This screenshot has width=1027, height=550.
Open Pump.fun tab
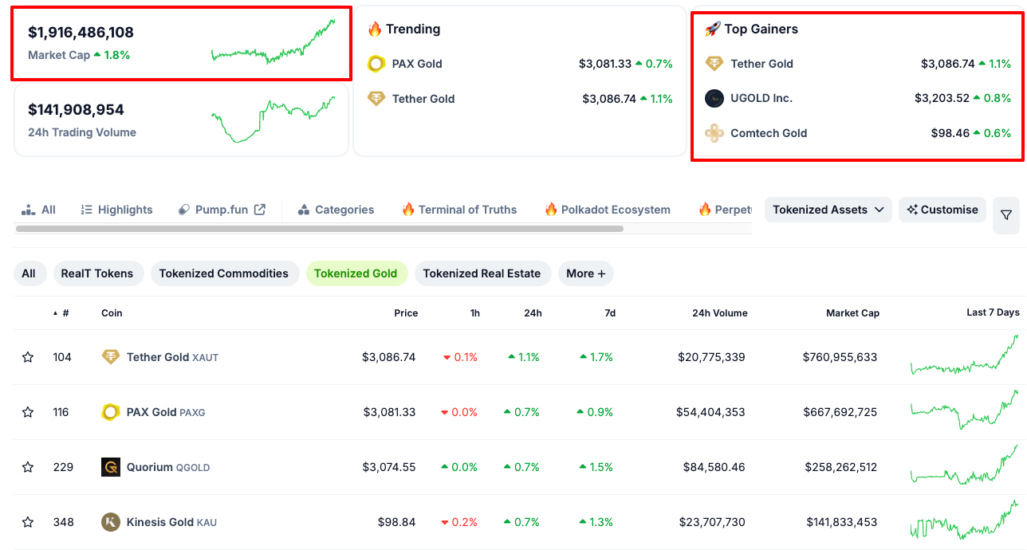pyautogui.click(x=221, y=210)
